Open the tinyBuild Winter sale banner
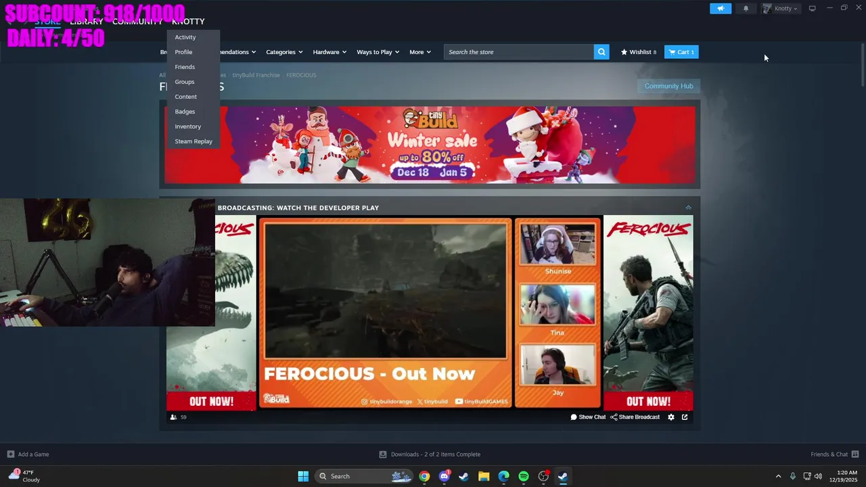866x487 pixels. coord(430,145)
